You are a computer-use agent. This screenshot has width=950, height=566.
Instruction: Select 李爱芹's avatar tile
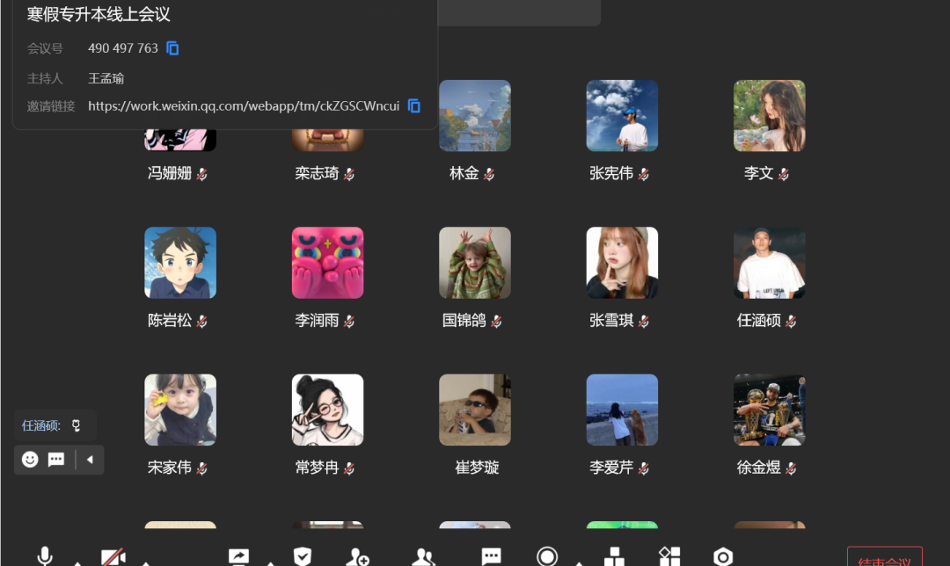point(622,410)
